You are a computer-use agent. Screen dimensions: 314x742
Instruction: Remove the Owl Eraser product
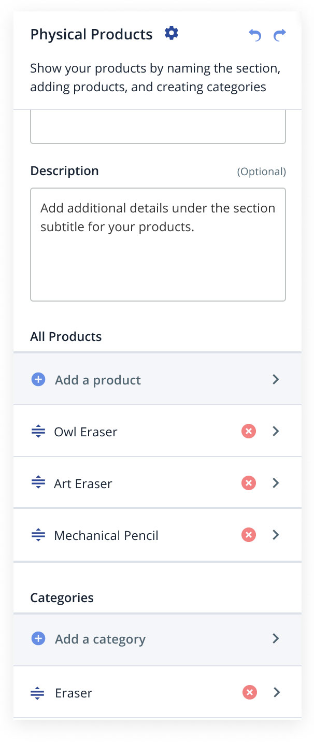(x=249, y=431)
